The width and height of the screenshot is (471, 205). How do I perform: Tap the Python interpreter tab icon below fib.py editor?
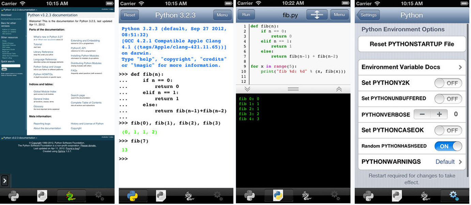pos(249,195)
